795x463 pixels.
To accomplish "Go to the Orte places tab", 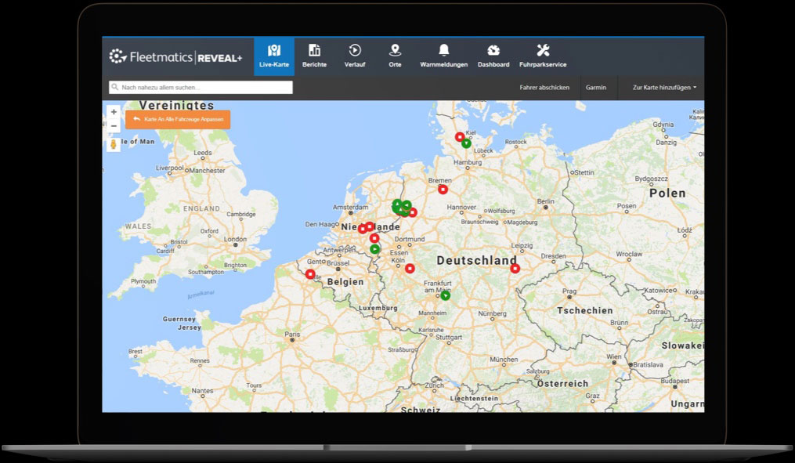I will [395, 56].
